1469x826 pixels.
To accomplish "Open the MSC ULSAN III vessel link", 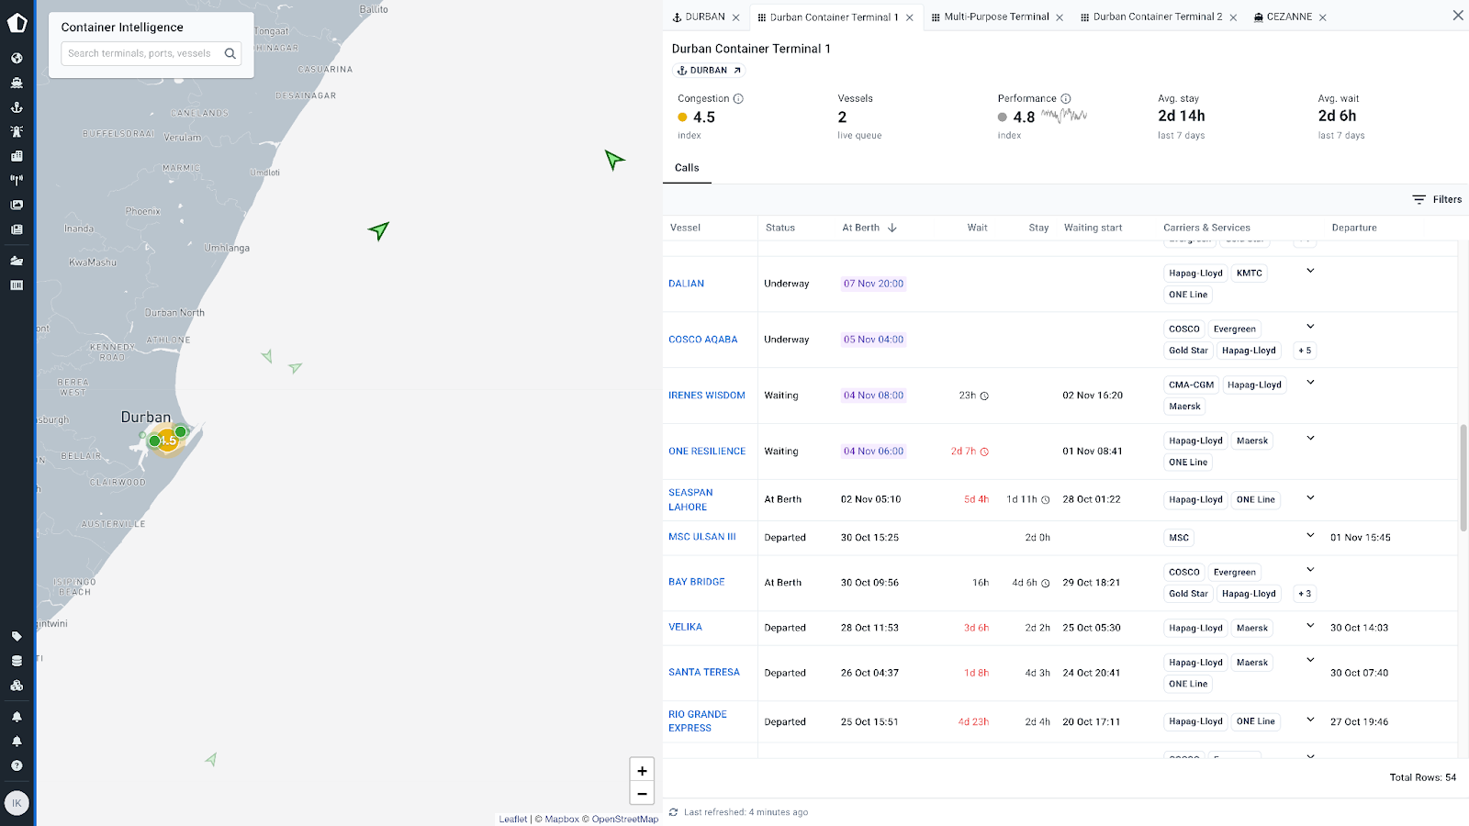I will pyautogui.click(x=701, y=537).
